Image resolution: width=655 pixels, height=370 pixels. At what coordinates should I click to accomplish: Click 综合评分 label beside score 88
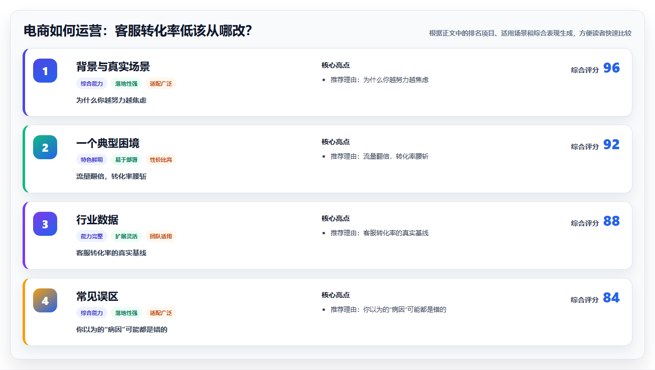585,223
